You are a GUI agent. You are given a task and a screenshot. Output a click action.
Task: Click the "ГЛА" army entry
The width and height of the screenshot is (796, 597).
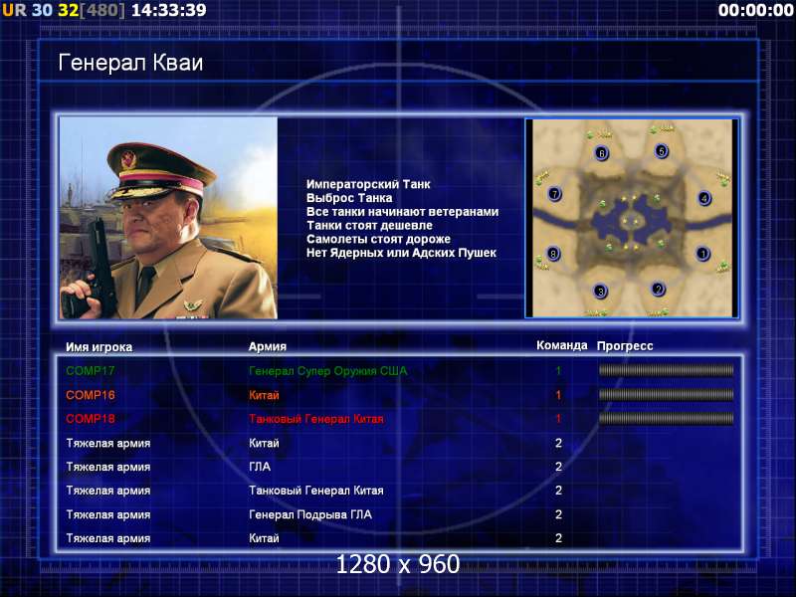click(260, 467)
